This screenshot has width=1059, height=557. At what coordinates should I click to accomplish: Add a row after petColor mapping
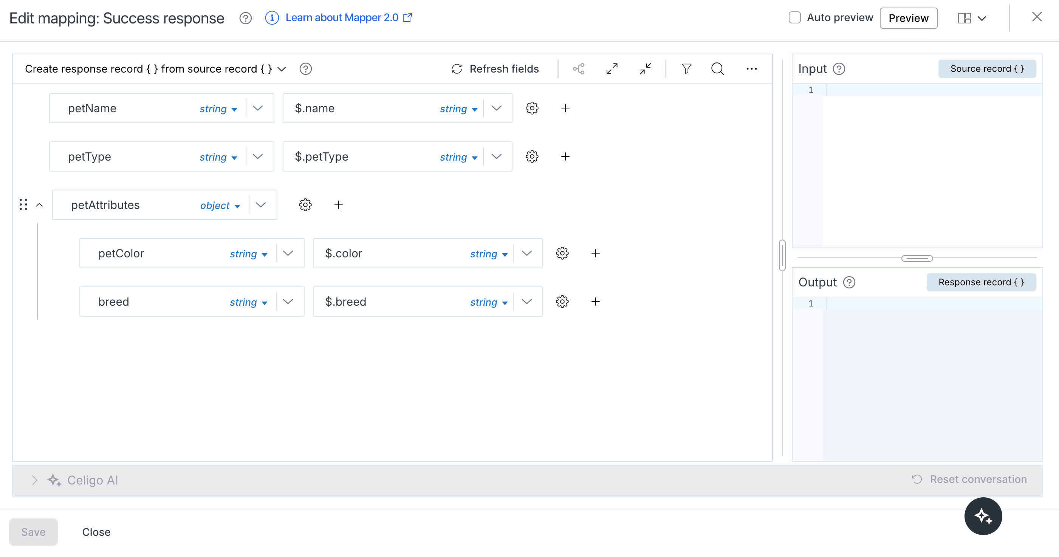coord(595,253)
